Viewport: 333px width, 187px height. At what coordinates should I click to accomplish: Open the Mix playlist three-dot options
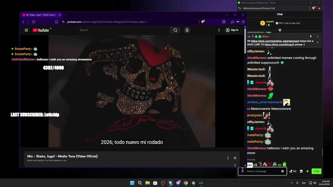pos(228,158)
